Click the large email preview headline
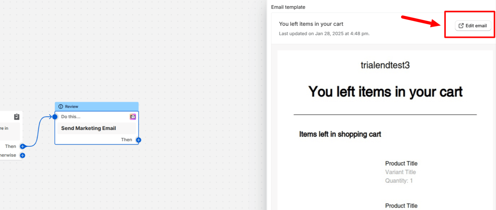This screenshot has width=496, height=210. tap(385, 92)
